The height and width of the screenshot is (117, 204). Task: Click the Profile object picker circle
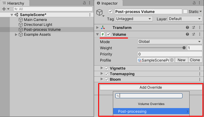click(172, 60)
